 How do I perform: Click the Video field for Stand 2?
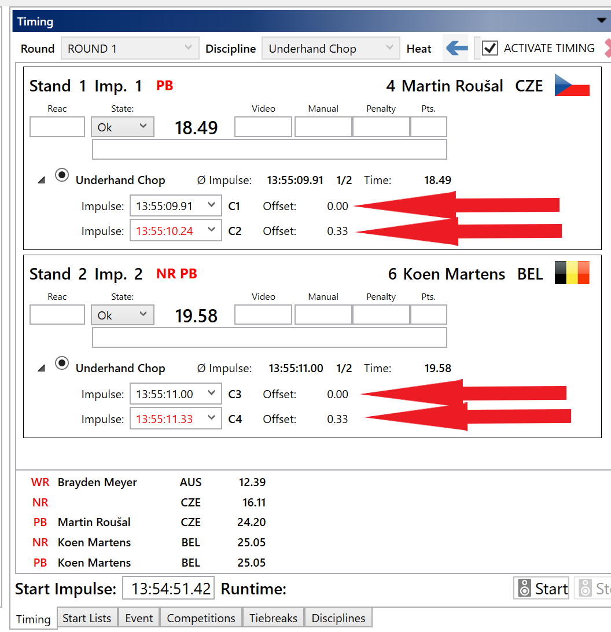(x=263, y=315)
